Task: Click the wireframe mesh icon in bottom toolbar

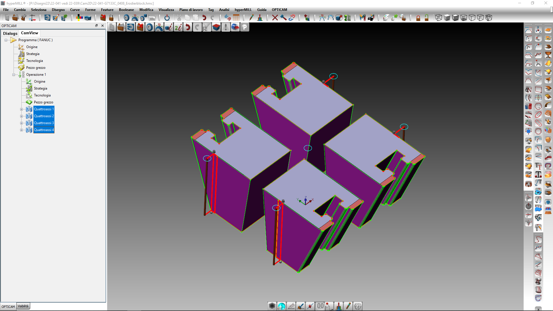Action: [358, 306]
